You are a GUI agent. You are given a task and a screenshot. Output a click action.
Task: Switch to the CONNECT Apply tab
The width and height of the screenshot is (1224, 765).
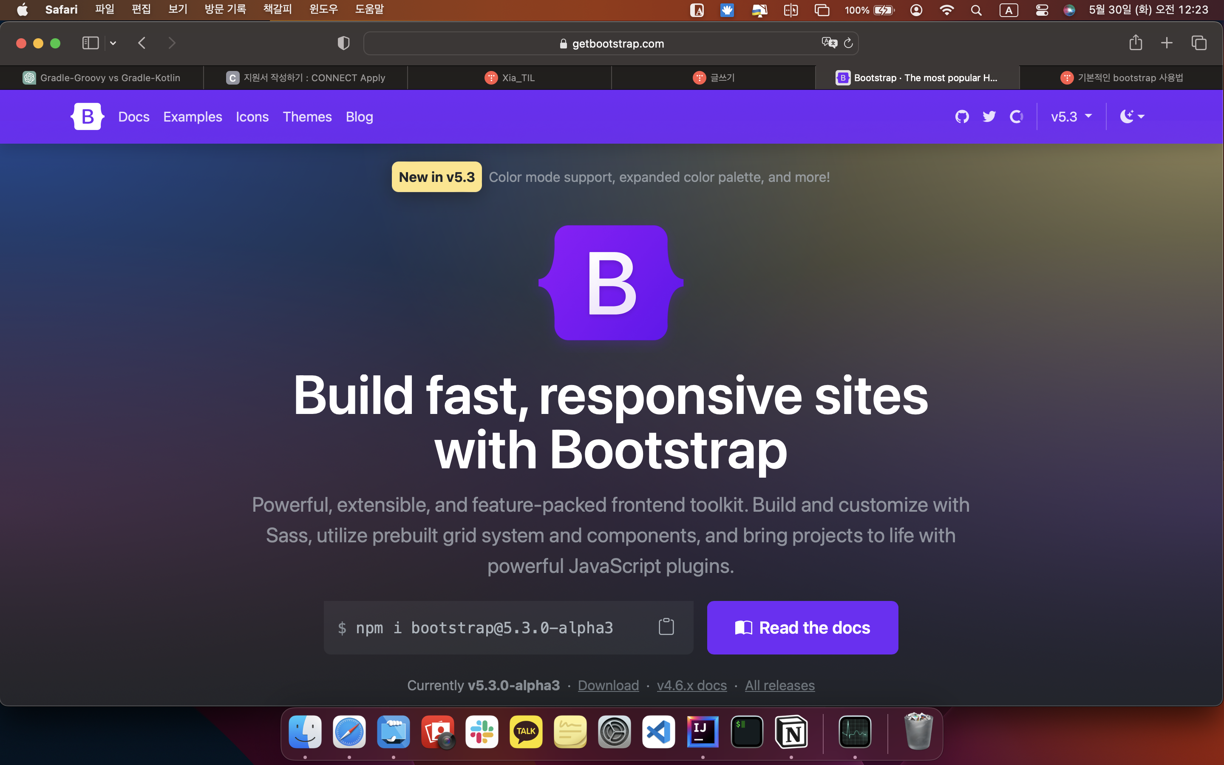[306, 77]
